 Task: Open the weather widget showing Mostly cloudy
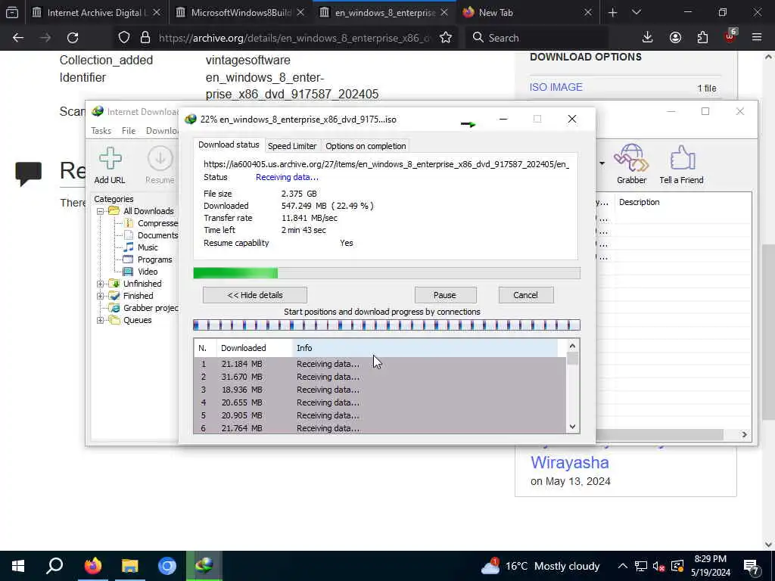(x=540, y=566)
